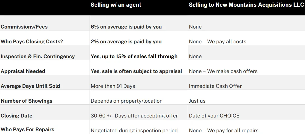This screenshot has height=134, width=305.
Task: Click the '2% on average is paid by you' cell
Action: pos(126,42)
